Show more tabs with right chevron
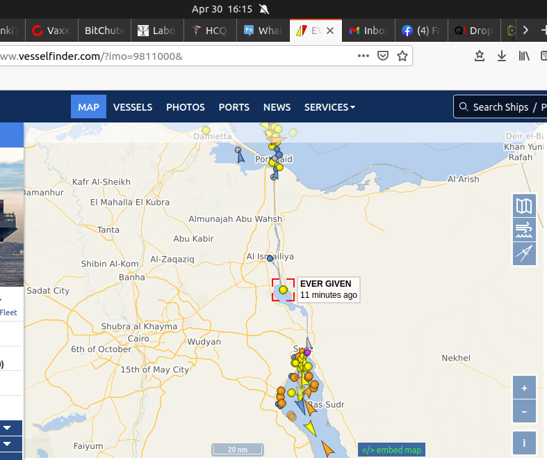 (x=525, y=31)
